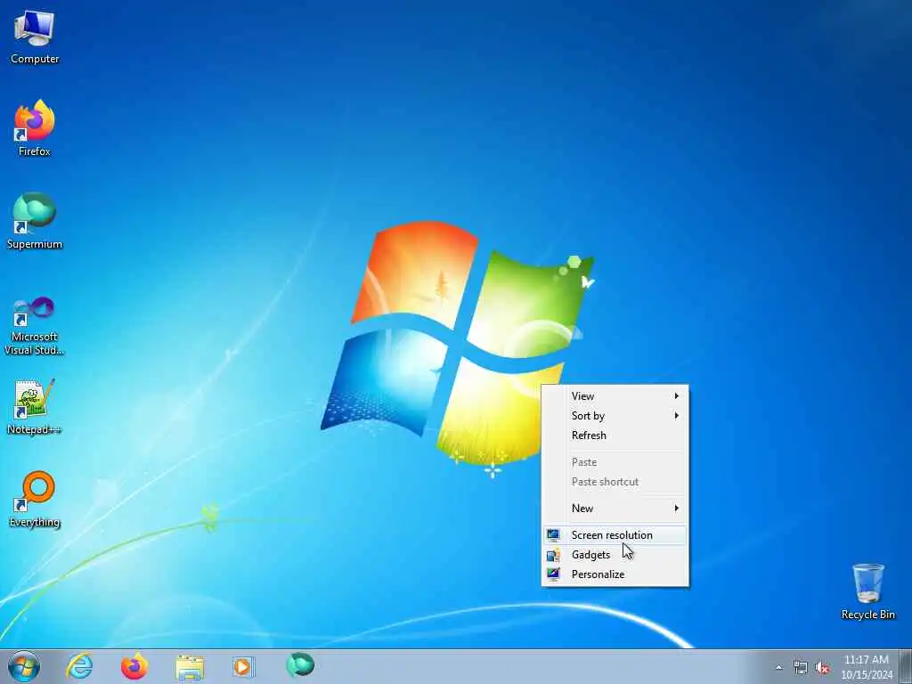This screenshot has width=912, height=684.
Task: Launch Internet Explorer from the taskbar
Action: [79, 667]
